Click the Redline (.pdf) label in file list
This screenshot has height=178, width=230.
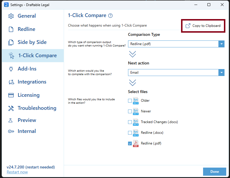[x=151, y=143]
